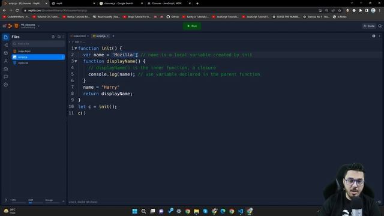
Task: Open the CodeWithHarry YouTube bookmark
Action: (16, 17)
